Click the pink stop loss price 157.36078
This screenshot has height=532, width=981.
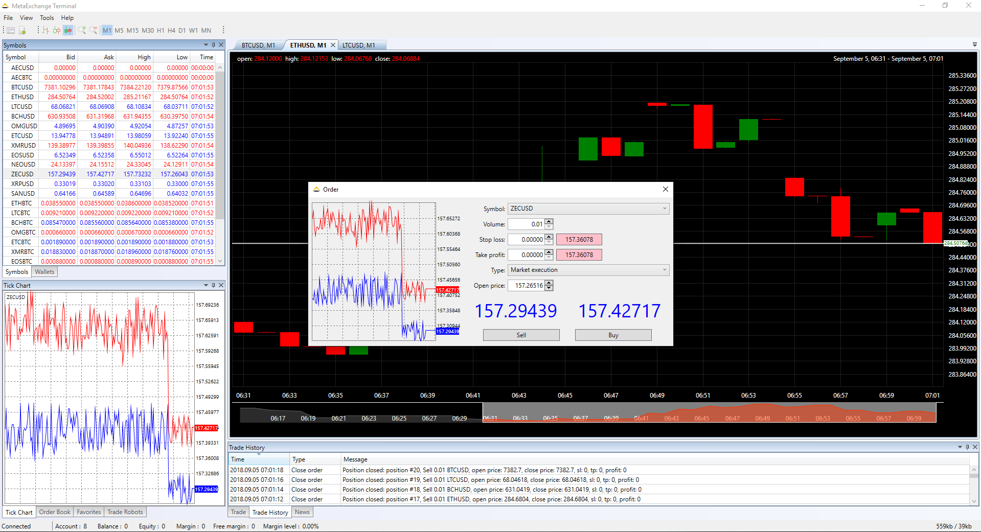click(579, 240)
